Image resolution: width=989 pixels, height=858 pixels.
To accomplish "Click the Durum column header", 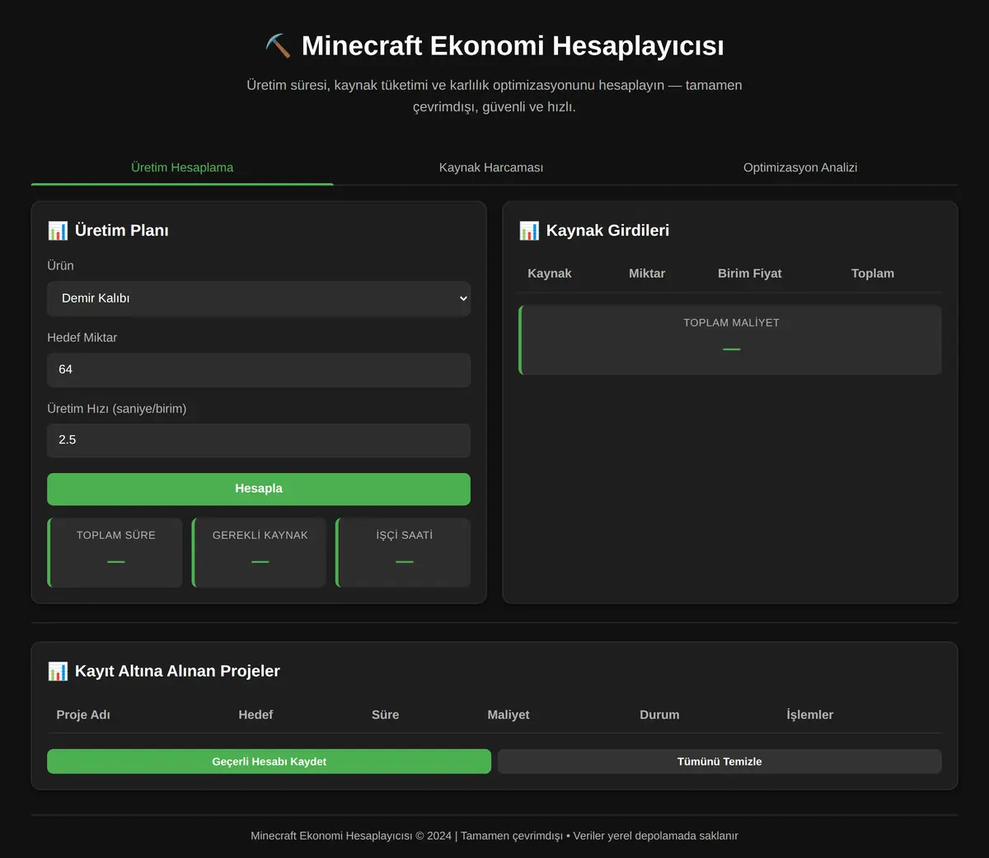I will pos(660,715).
